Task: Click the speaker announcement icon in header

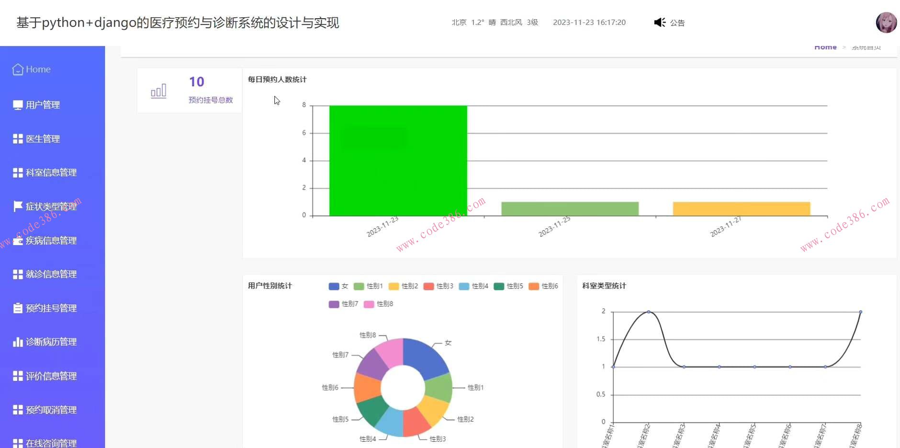Action: [660, 22]
